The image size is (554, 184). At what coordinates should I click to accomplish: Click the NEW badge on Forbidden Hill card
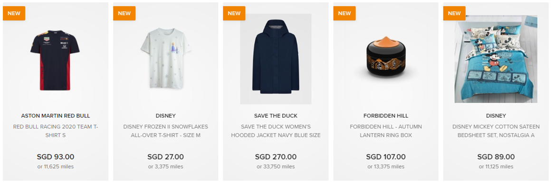(344, 13)
